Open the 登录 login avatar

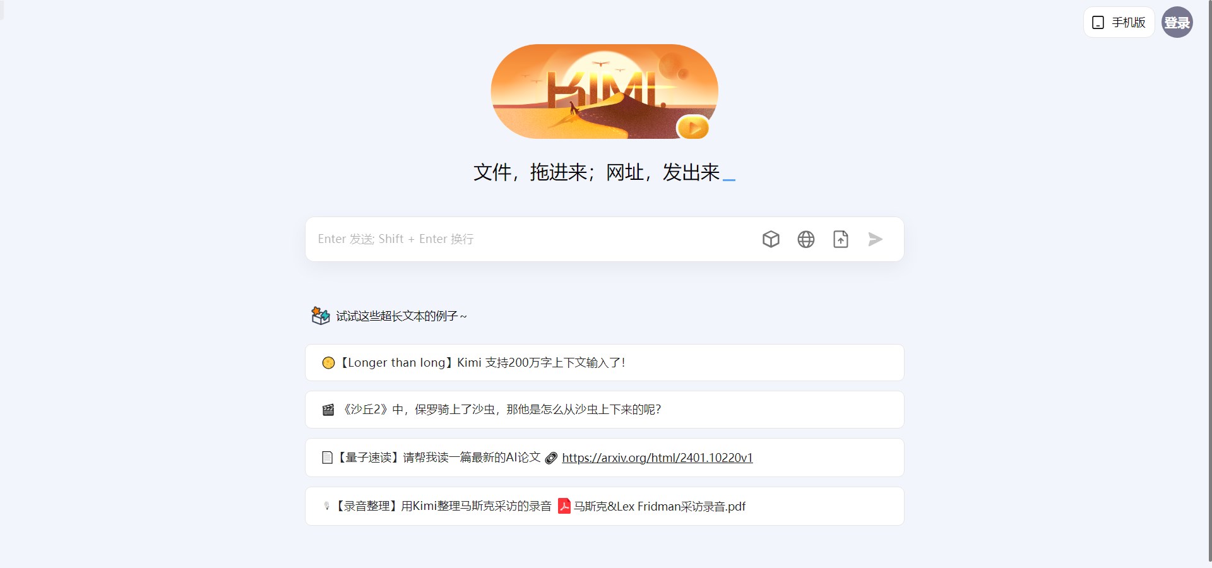(1177, 22)
